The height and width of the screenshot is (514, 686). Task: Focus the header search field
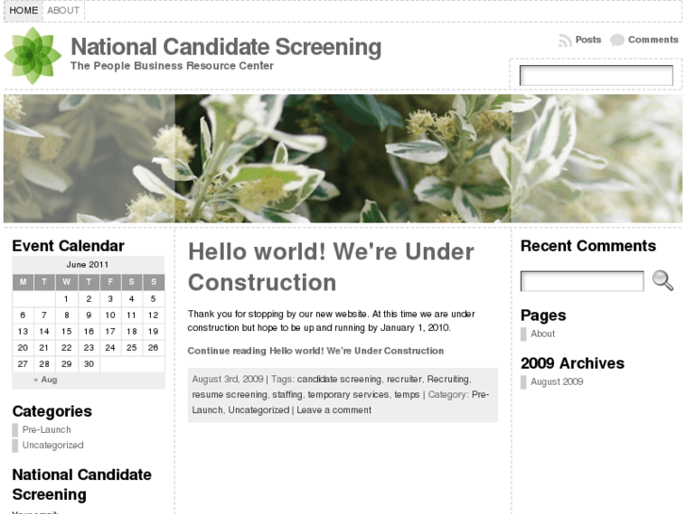point(595,75)
